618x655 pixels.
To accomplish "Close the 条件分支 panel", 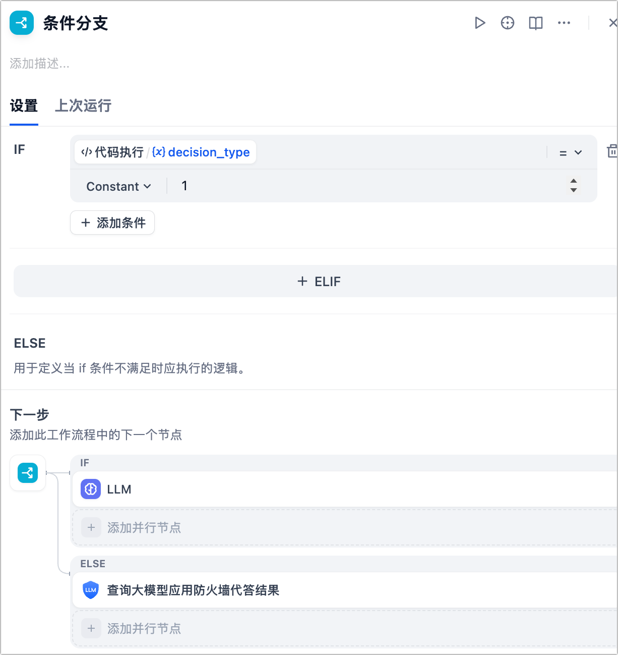I will point(612,23).
